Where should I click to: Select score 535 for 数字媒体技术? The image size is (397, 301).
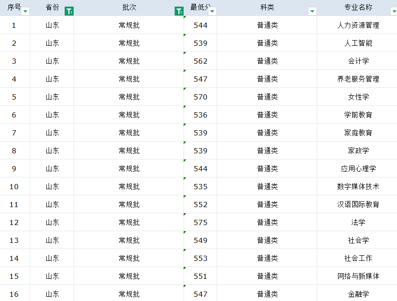[x=200, y=186]
